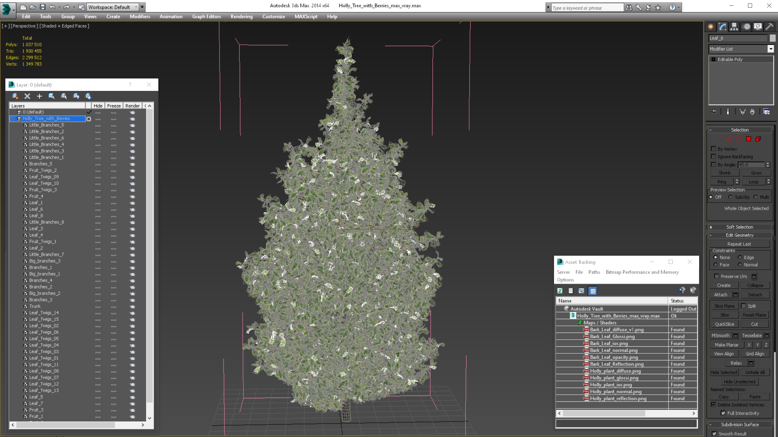This screenshot has width=778, height=437.
Task: Click Refresh icon in Asset Tracking
Action: coord(560,291)
